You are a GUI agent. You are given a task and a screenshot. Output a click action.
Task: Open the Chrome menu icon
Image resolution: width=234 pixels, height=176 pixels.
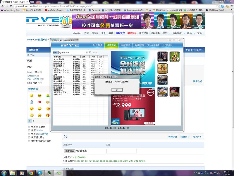(231, 6)
